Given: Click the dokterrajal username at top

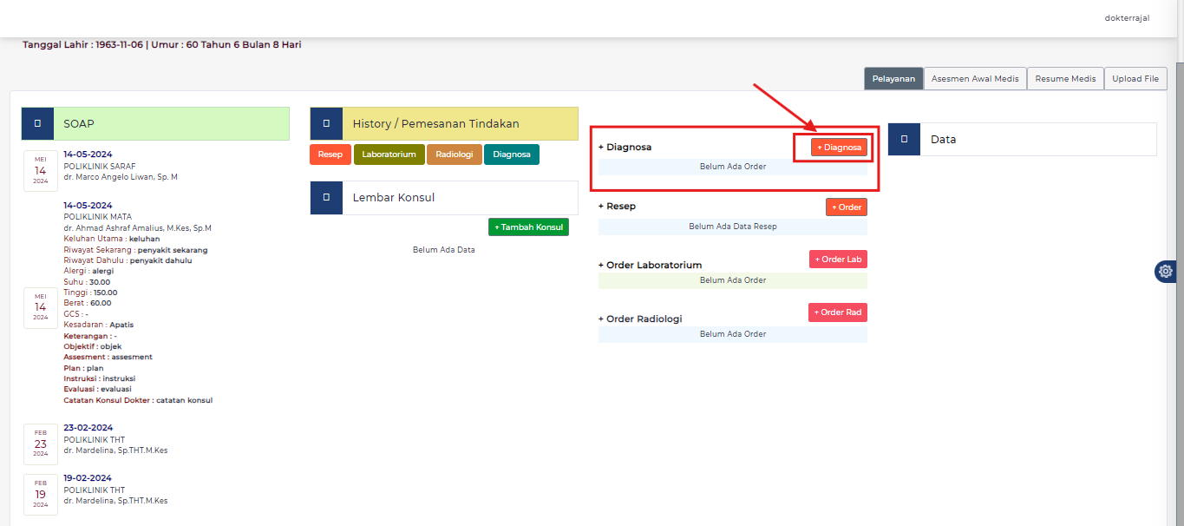Looking at the screenshot, I should point(1127,18).
